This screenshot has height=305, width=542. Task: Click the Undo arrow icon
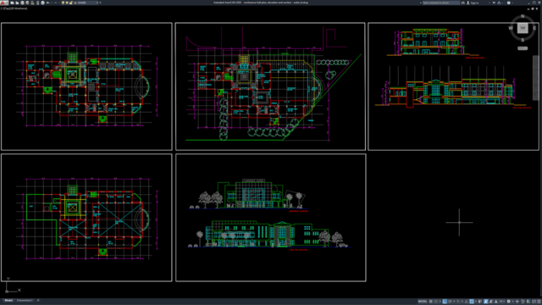pos(47,3)
